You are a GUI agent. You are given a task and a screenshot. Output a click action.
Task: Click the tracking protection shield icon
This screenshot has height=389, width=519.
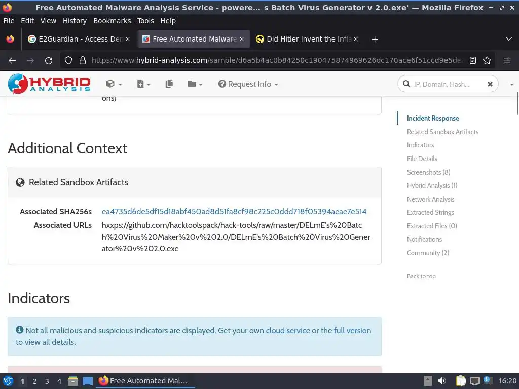tap(68, 61)
